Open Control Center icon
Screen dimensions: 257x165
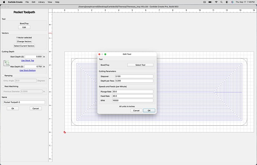227,2
